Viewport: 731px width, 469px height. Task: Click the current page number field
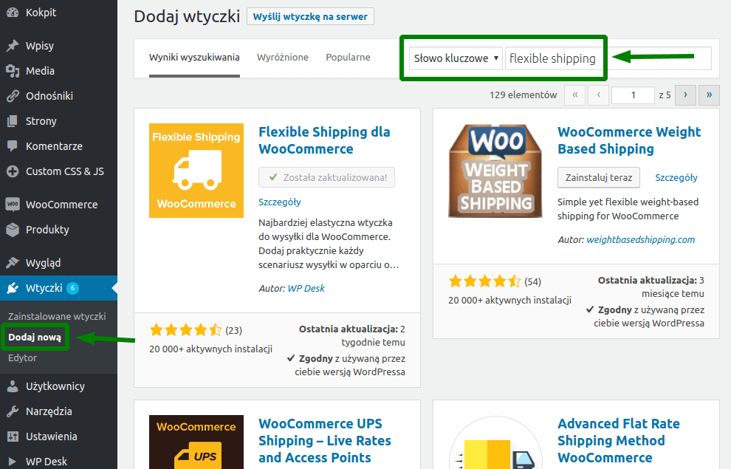coord(633,95)
